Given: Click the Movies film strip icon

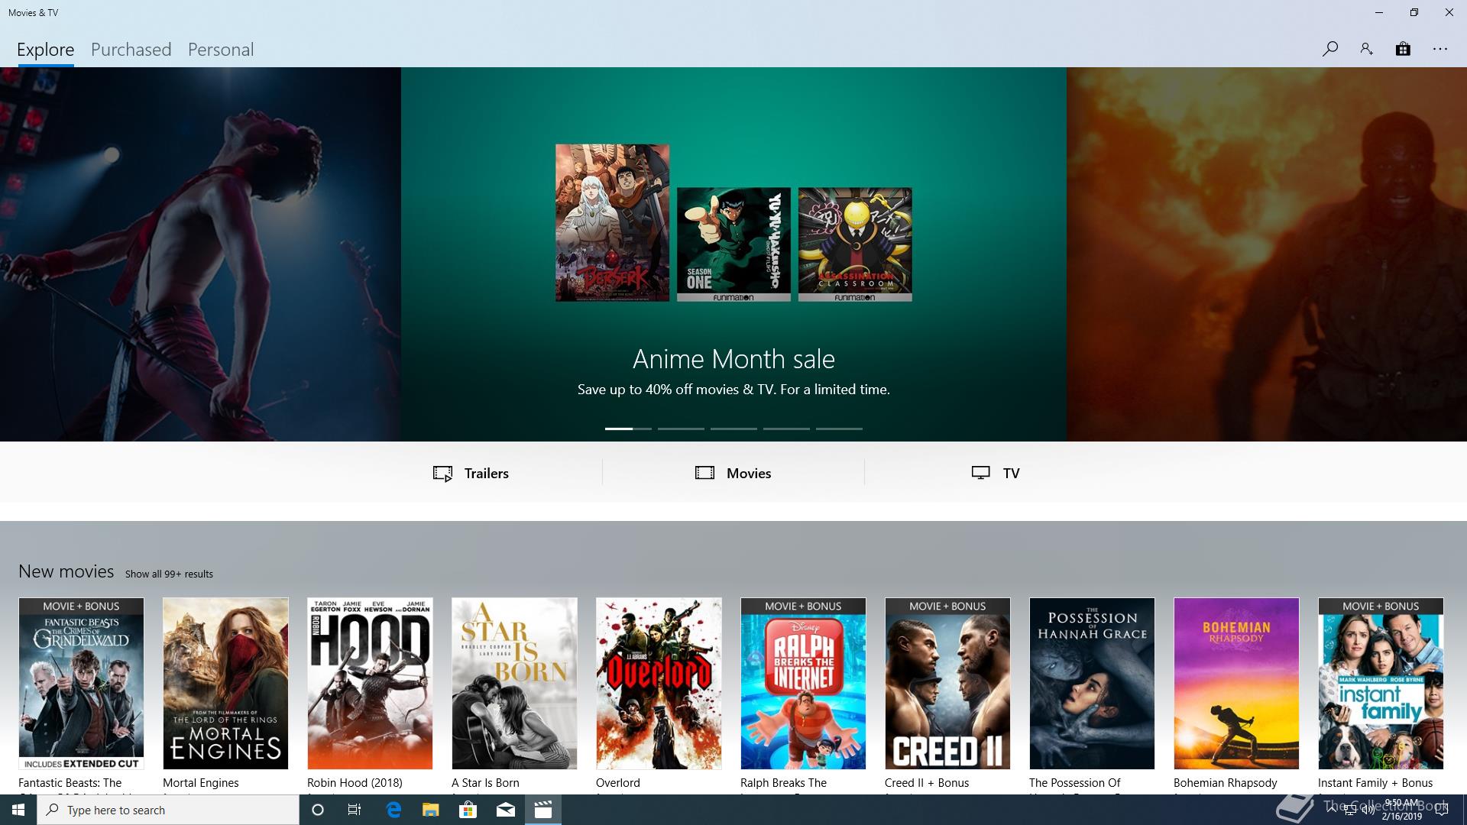Looking at the screenshot, I should (x=704, y=473).
